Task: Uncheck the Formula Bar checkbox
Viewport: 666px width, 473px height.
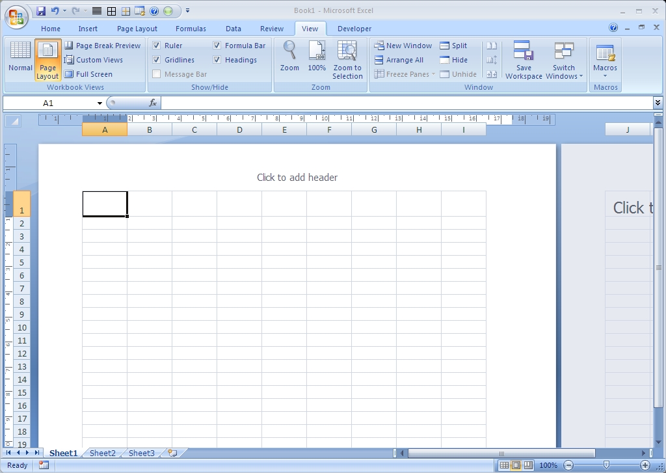Action: click(217, 46)
